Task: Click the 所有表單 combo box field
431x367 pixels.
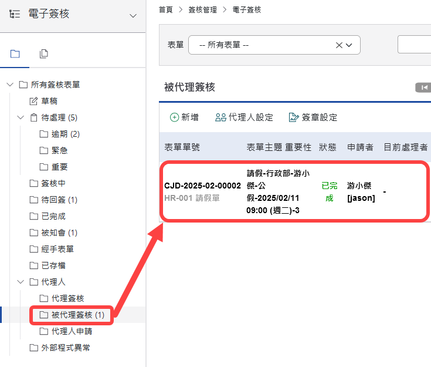Action: 274,45
